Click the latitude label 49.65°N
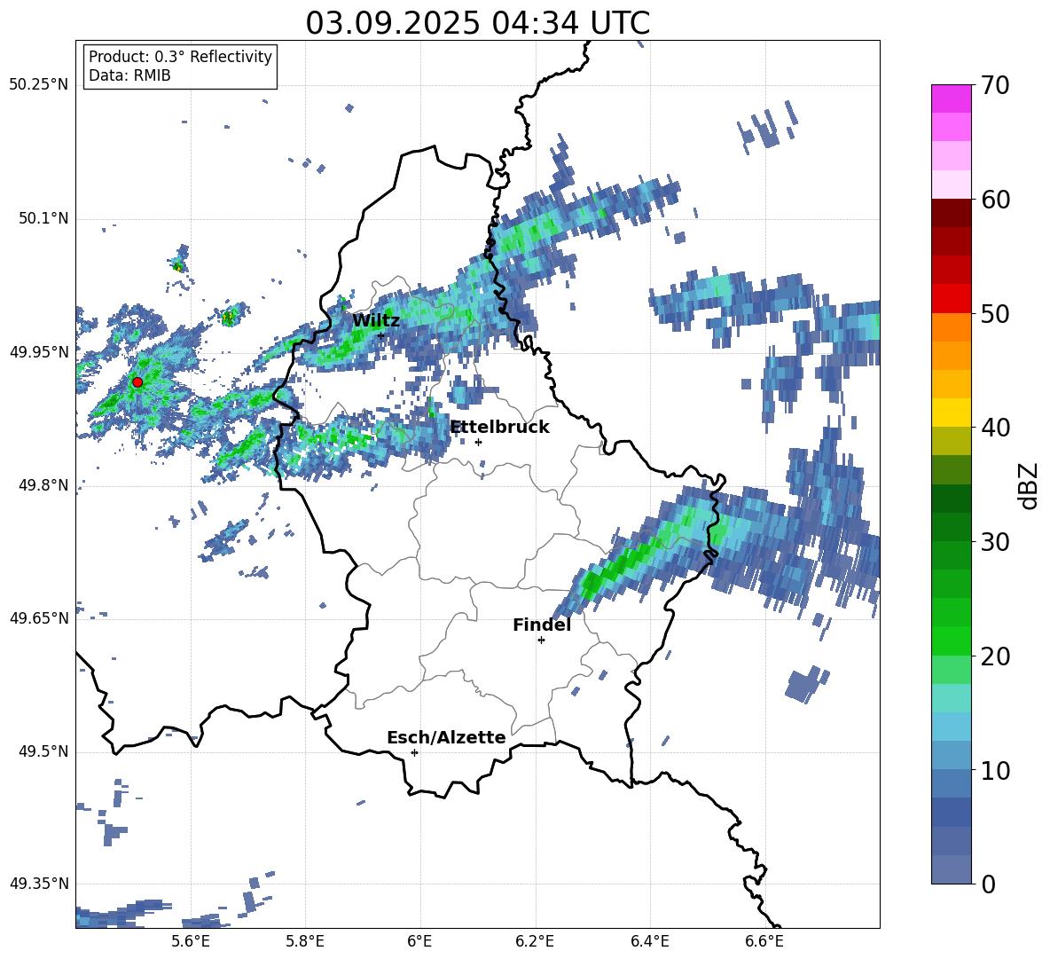This screenshot has height=959, width=1050. 39,618
